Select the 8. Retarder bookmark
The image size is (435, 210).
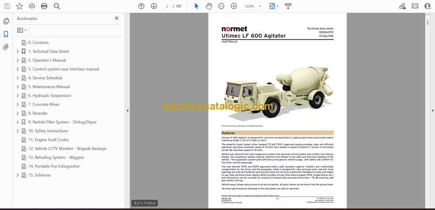(38, 113)
